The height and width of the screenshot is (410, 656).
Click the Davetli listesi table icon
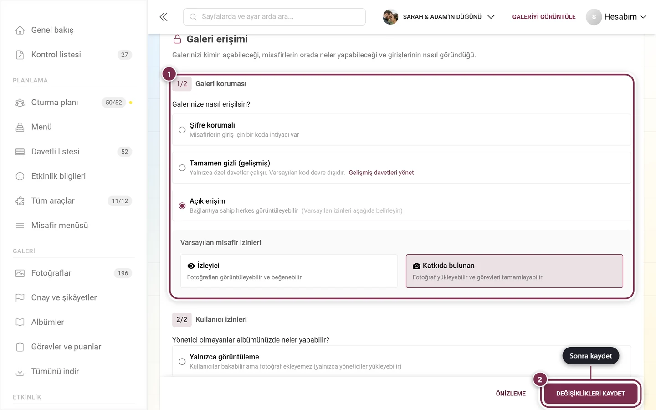click(20, 152)
